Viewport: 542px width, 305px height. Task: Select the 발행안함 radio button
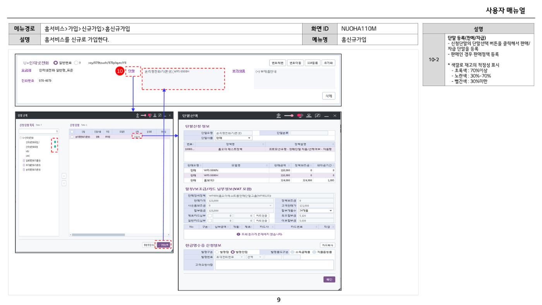point(233,252)
